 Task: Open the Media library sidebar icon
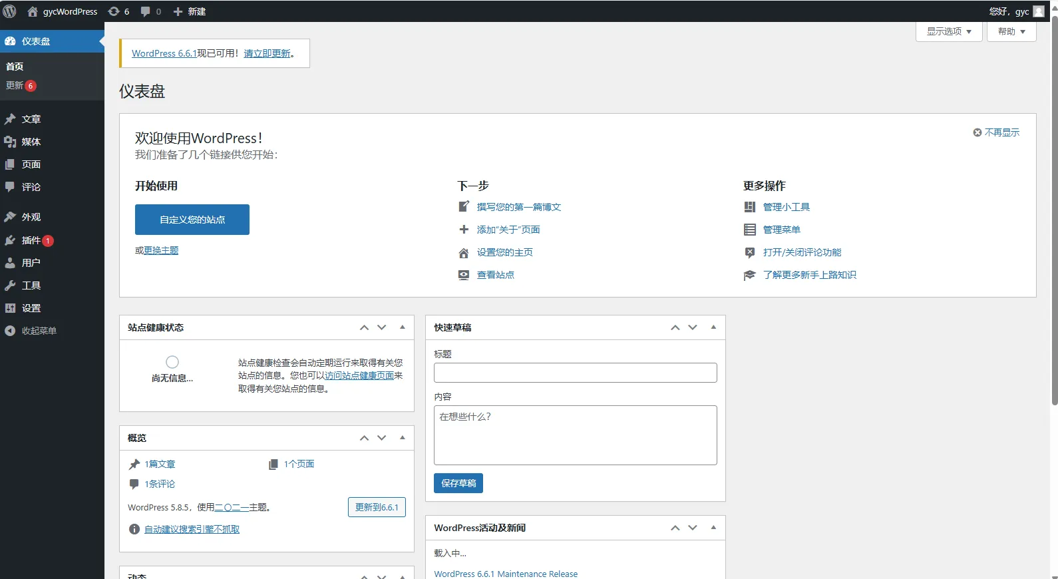[10, 142]
